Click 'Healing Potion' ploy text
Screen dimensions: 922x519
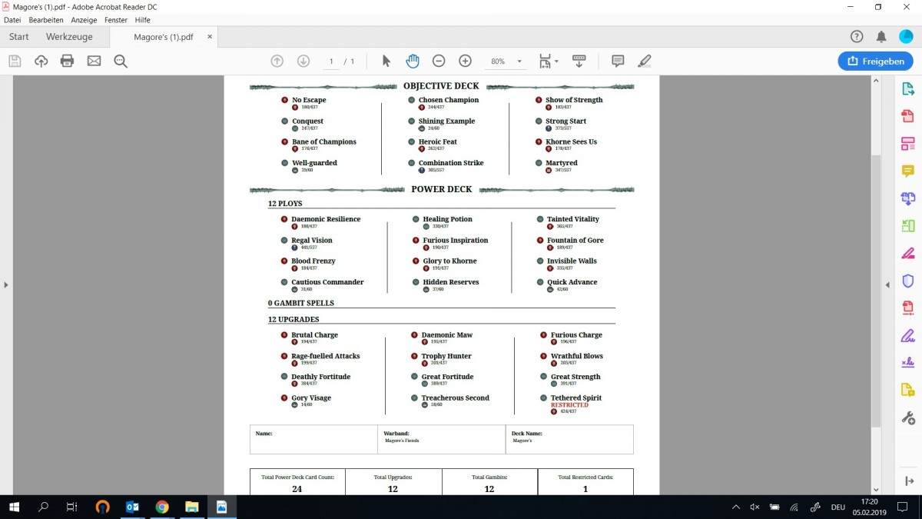[x=447, y=219]
